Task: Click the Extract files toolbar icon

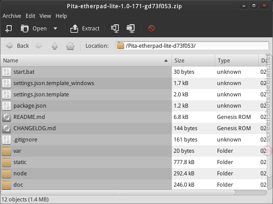Action: click(74, 29)
